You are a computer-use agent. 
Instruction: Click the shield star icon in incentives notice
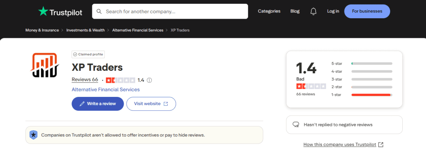coord(33,135)
